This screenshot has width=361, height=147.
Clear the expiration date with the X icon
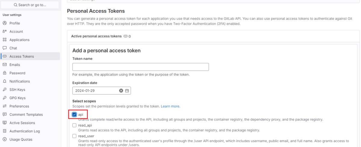point(121,91)
